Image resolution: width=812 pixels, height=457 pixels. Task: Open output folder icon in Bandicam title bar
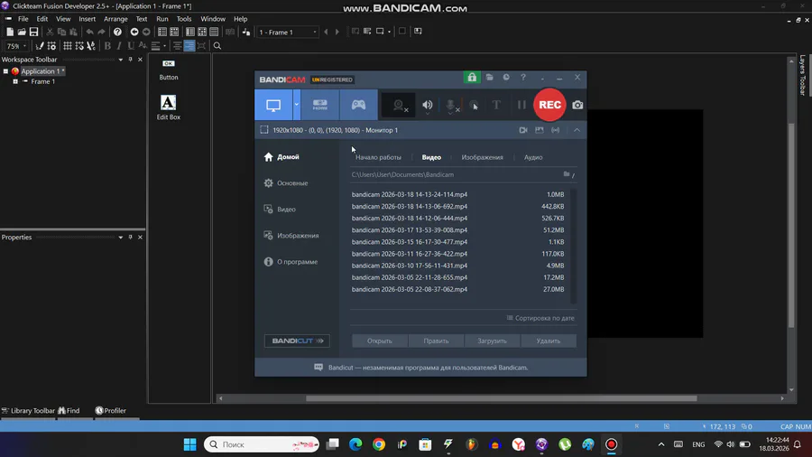489,77
